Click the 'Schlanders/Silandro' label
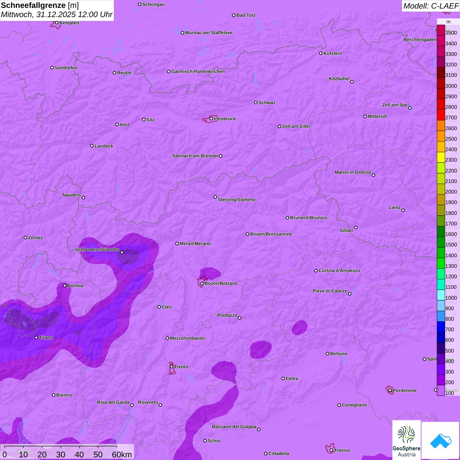The height and width of the screenshot is (460, 460). (x=97, y=249)
